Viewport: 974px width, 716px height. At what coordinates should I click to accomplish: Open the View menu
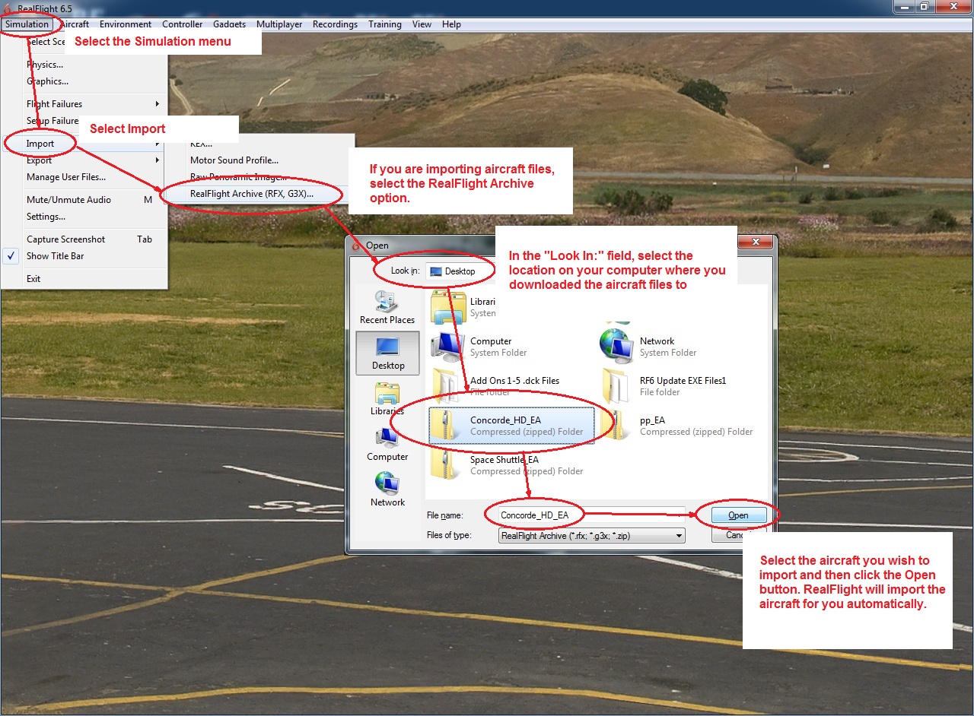(x=422, y=24)
